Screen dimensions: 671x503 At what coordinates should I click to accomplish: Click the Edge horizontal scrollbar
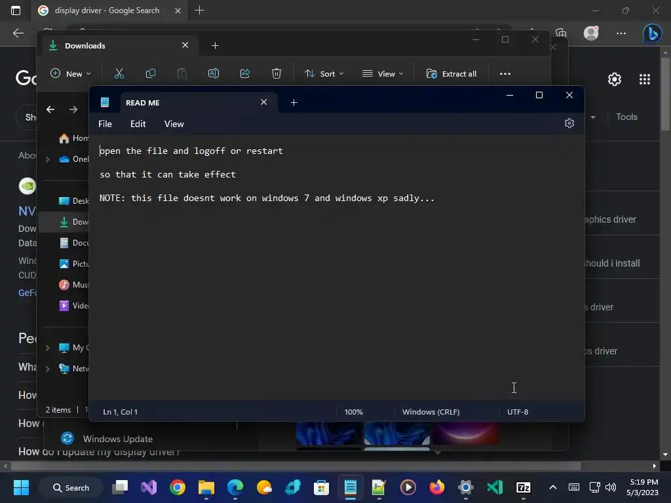(x=296, y=466)
